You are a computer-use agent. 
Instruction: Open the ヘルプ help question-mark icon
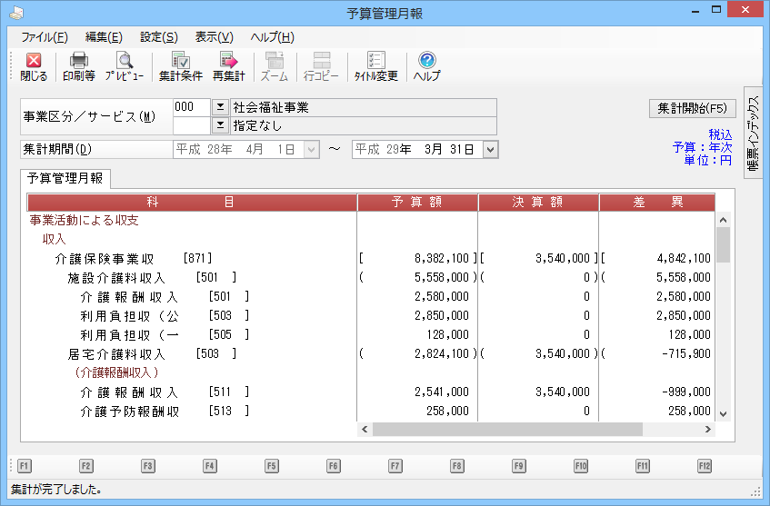tap(426, 66)
